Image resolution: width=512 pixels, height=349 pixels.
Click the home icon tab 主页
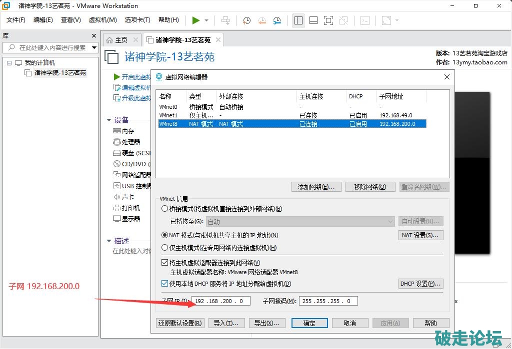pos(116,40)
